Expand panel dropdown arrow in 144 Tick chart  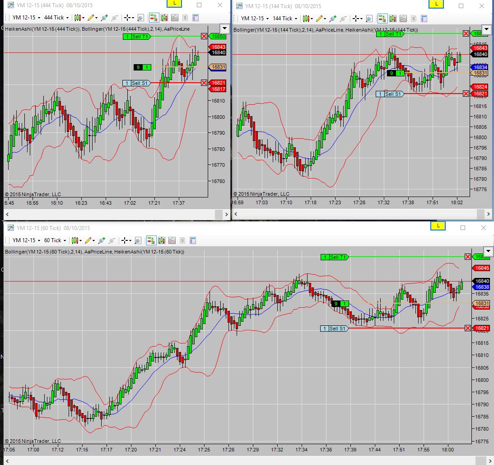click(486, 29)
